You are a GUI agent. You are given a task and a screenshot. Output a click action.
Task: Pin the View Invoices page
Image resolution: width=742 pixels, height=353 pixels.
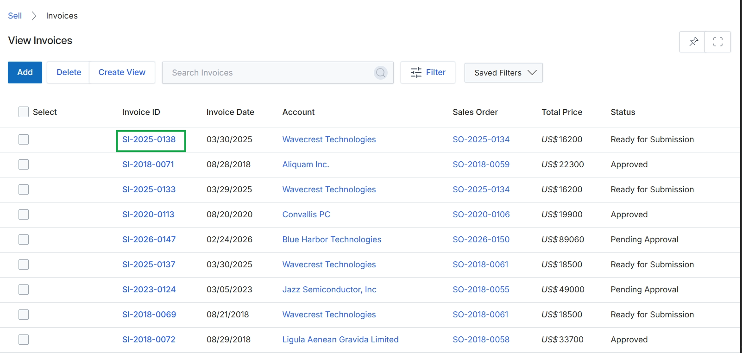pos(692,42)
